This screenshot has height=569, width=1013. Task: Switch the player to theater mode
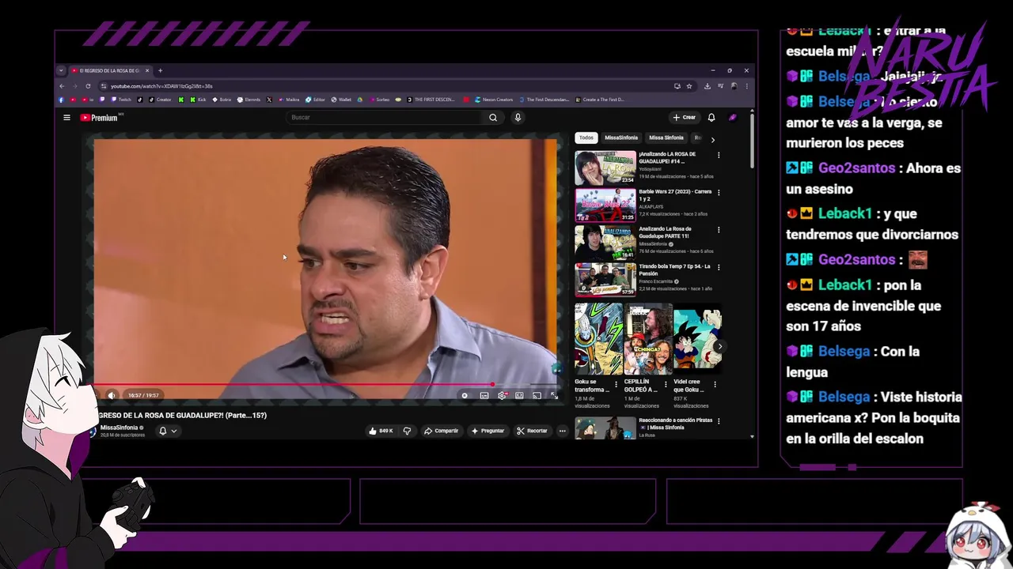[x=519, y=395]
